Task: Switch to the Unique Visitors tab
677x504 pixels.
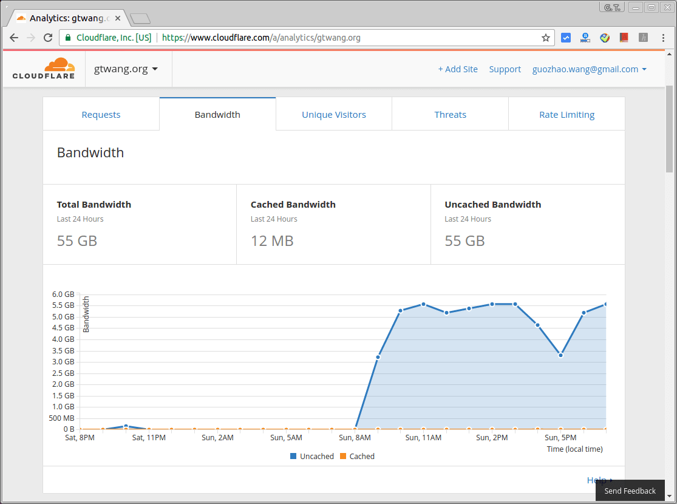Action: pos(334,114)
